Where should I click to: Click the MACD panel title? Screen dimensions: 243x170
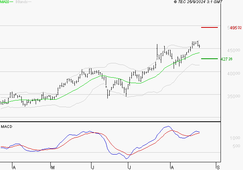pos(7,127)
